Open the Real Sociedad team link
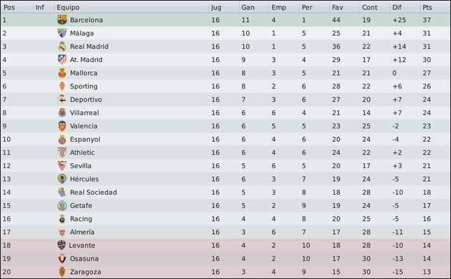This screenshot has width=451, height=279. point(93,192)
